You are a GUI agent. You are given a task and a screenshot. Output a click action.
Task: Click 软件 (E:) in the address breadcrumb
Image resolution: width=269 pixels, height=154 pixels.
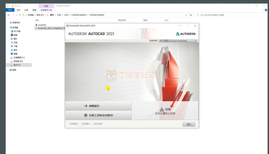[x=40, y=15]
